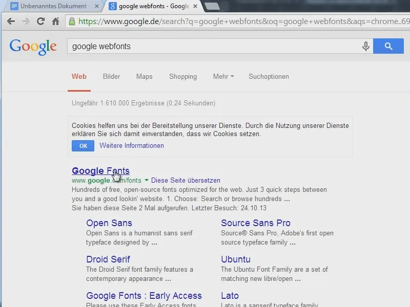Open the Shopping results tab

[183, 76]
